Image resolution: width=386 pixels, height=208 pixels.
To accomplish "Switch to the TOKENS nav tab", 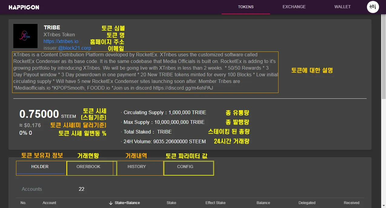I will (246, 7).
